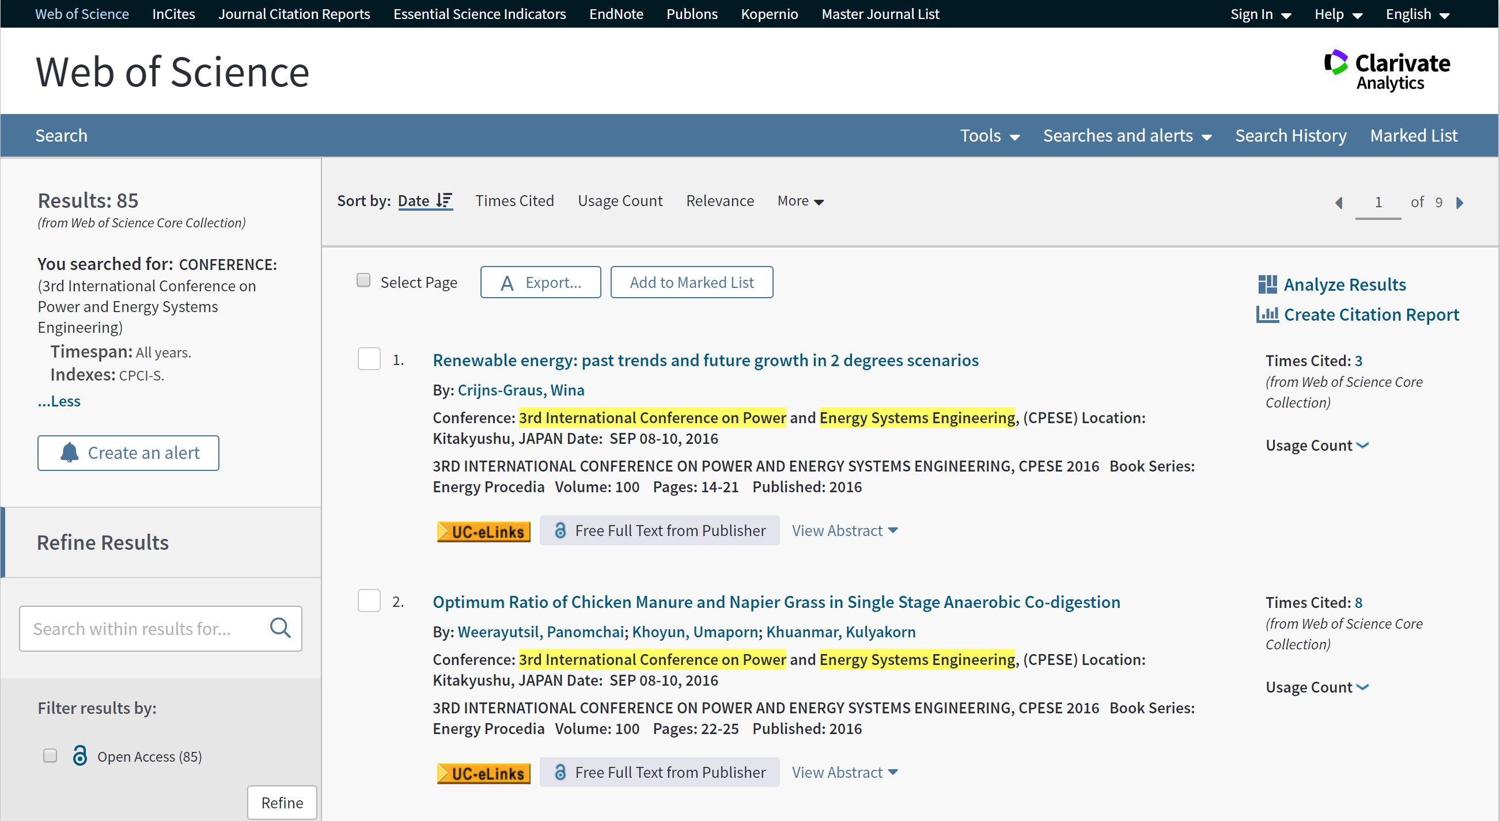Expand Usage Count for result 2
This screenshot has height=821, width=1500.
tap(1317, 687)
